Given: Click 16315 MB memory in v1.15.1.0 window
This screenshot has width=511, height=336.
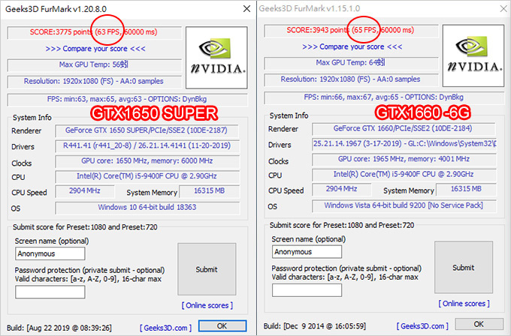Looking at the screenshot, I should pos(466,189).
